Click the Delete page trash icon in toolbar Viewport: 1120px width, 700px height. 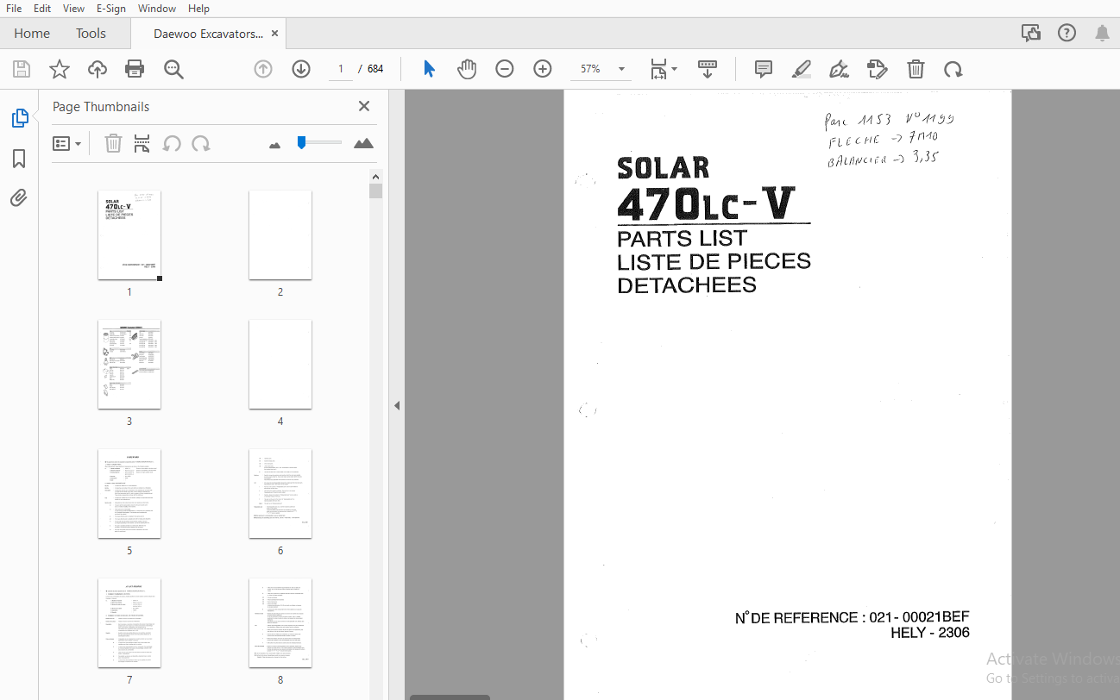916,69
